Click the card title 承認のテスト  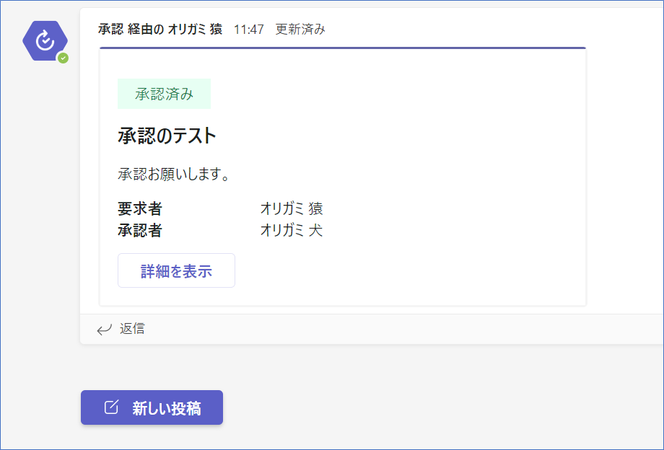(x=167, y=136)
